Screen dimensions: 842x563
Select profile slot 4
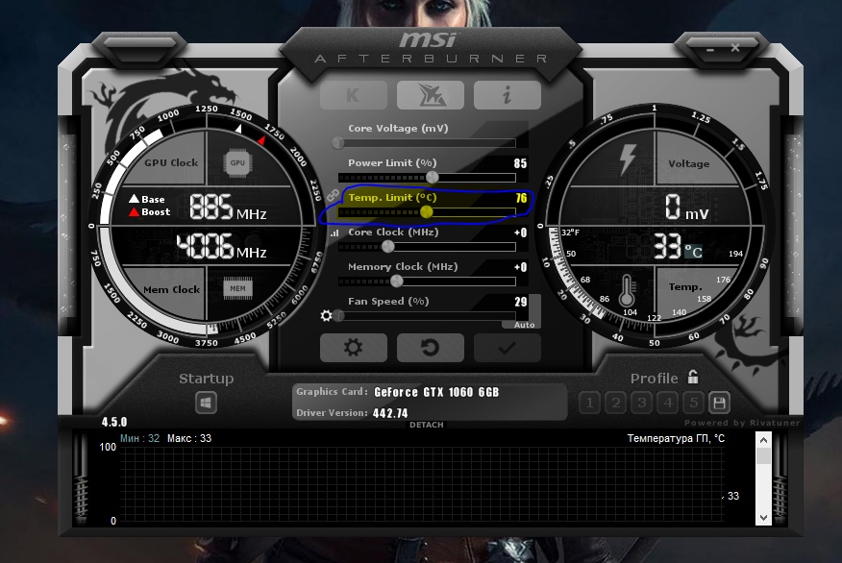668,403
